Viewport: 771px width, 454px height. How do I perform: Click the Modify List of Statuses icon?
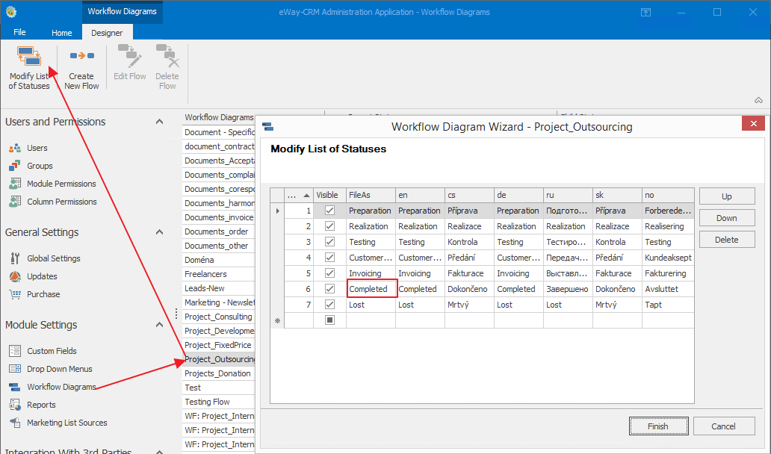coord(29,56)
